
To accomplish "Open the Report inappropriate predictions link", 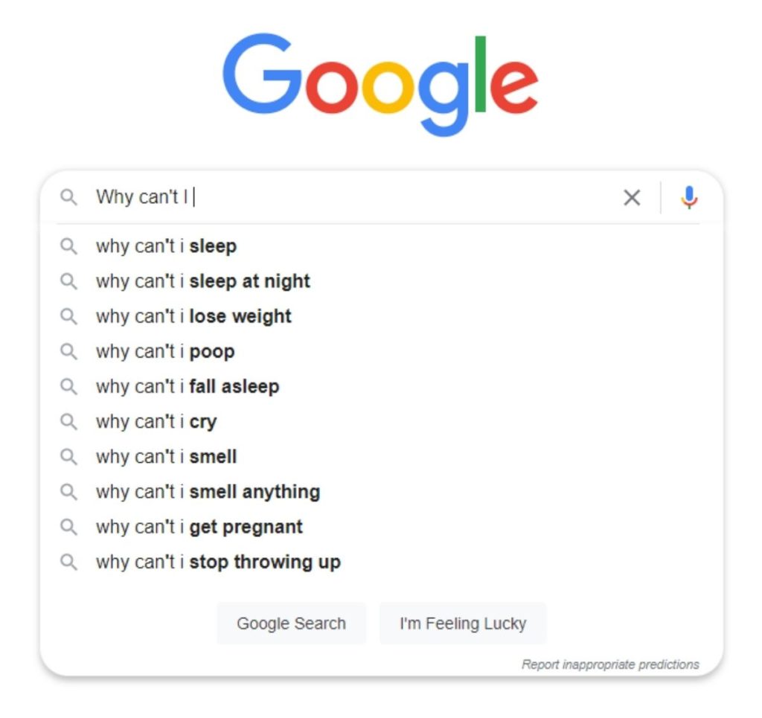I will point(609,664).
